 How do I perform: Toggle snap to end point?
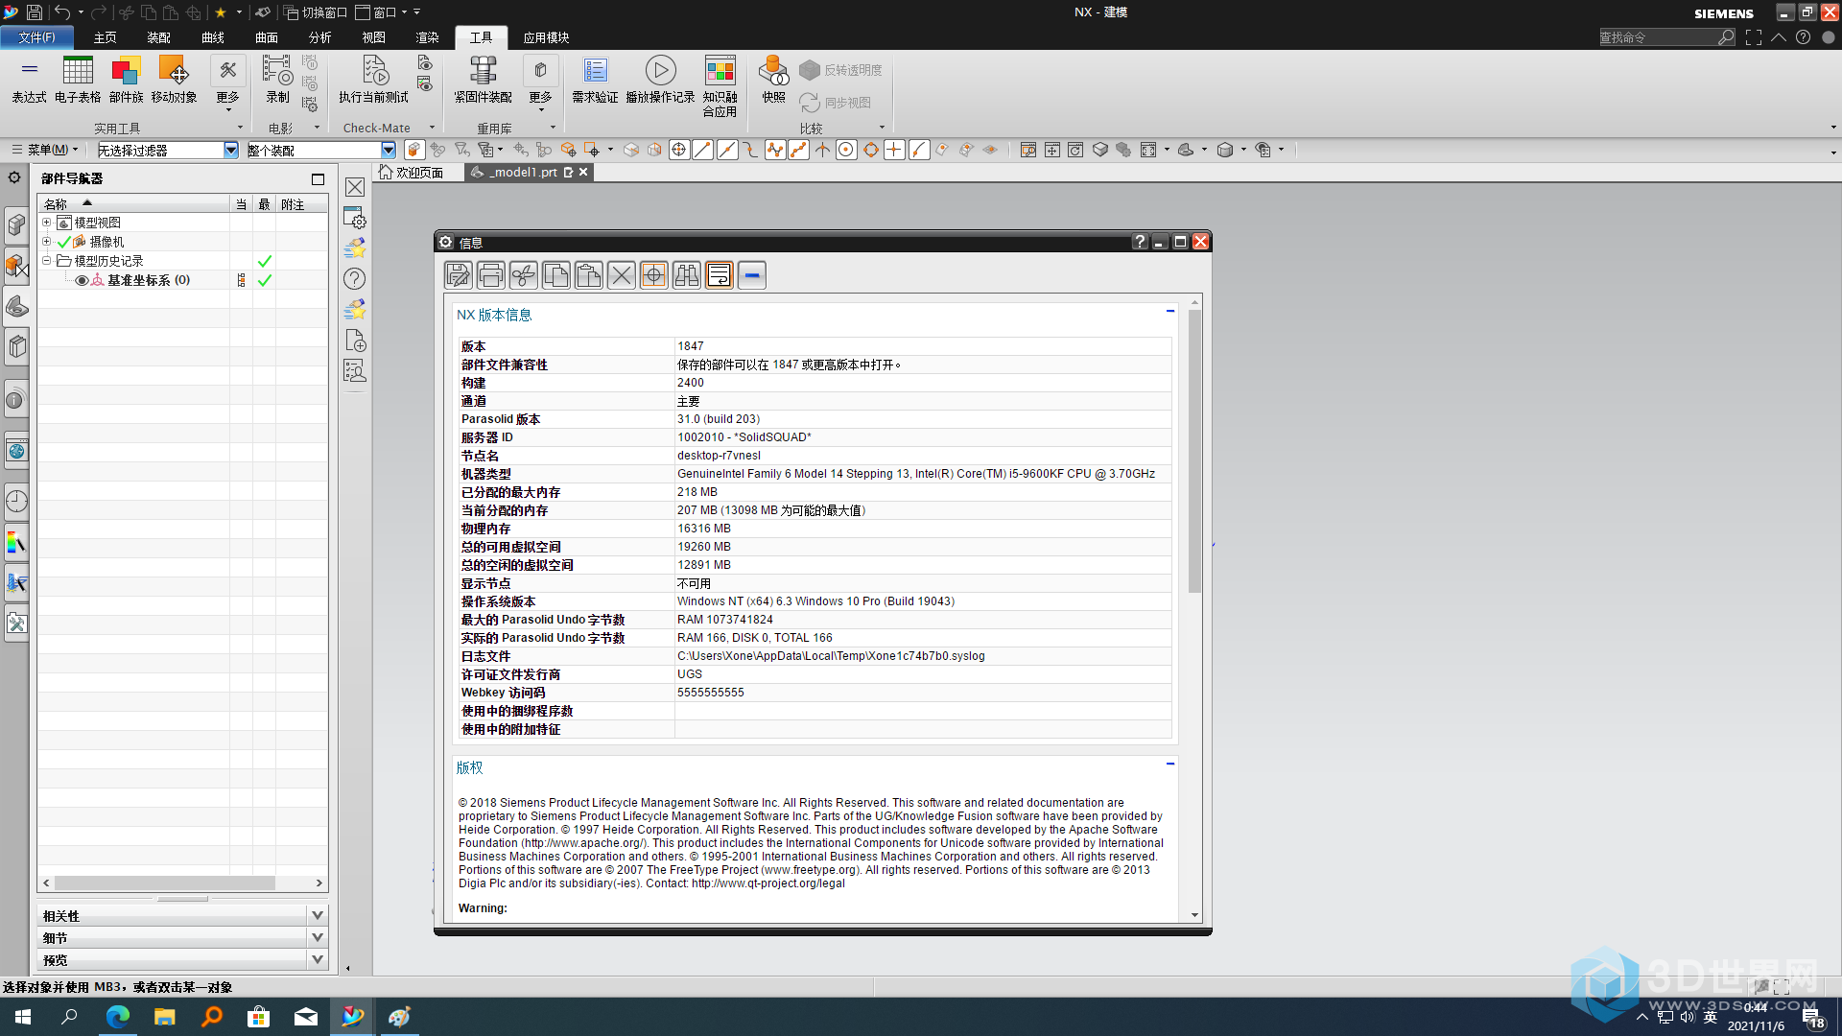(702, 150)
